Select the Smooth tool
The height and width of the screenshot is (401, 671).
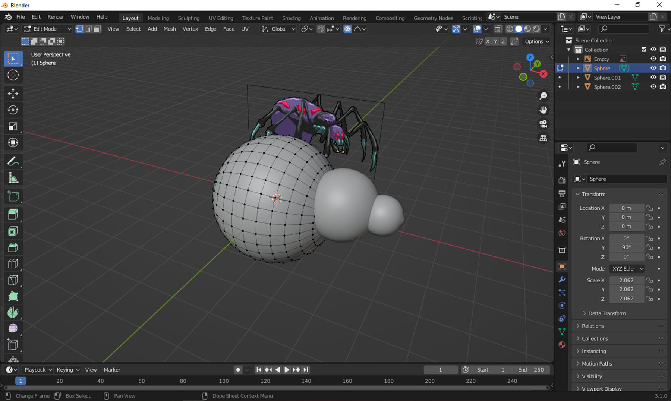pos(13,328)
